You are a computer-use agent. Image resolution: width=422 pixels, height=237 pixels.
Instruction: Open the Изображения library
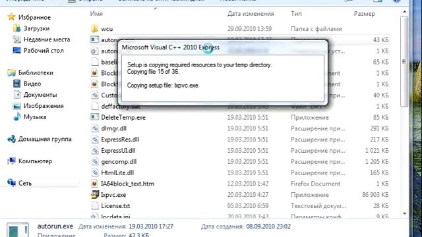[x=44, y=105]
